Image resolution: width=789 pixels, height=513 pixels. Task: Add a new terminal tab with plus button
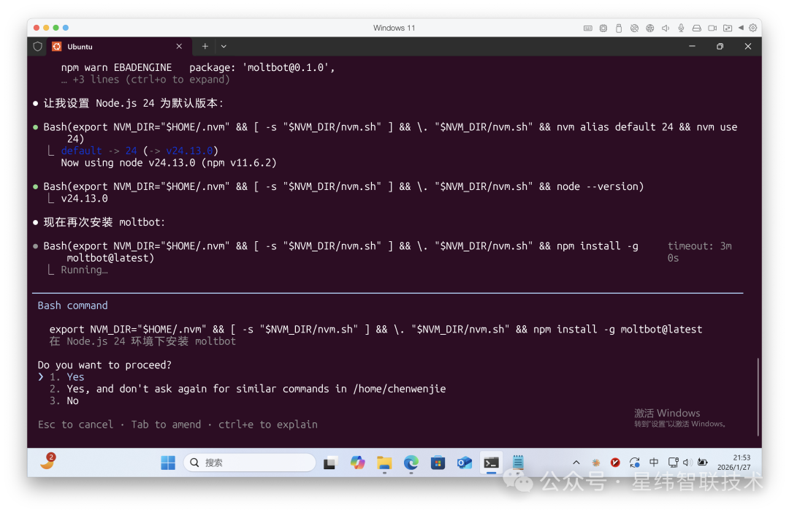tap(205, 46)
